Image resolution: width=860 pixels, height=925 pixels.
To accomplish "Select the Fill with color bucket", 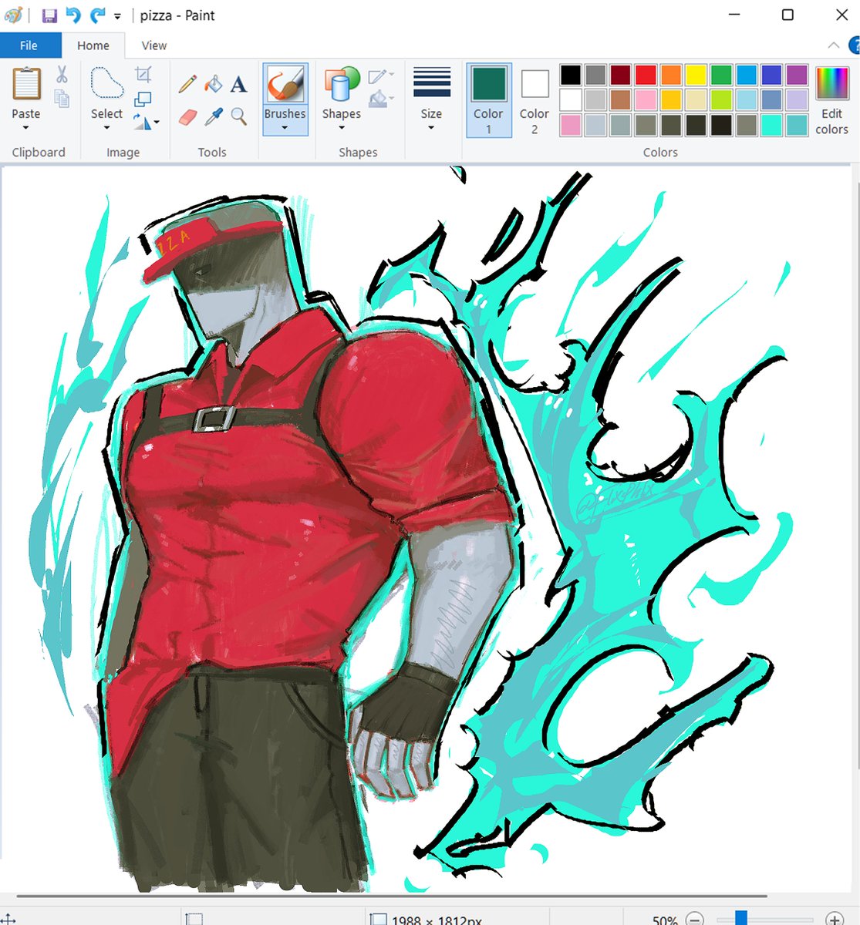I will coord(214,83).
